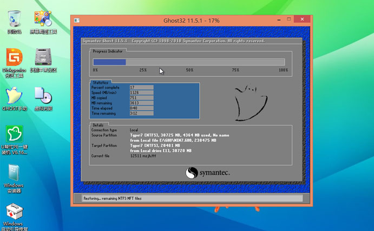Click the Progress Indicator group label

[108, 51]
